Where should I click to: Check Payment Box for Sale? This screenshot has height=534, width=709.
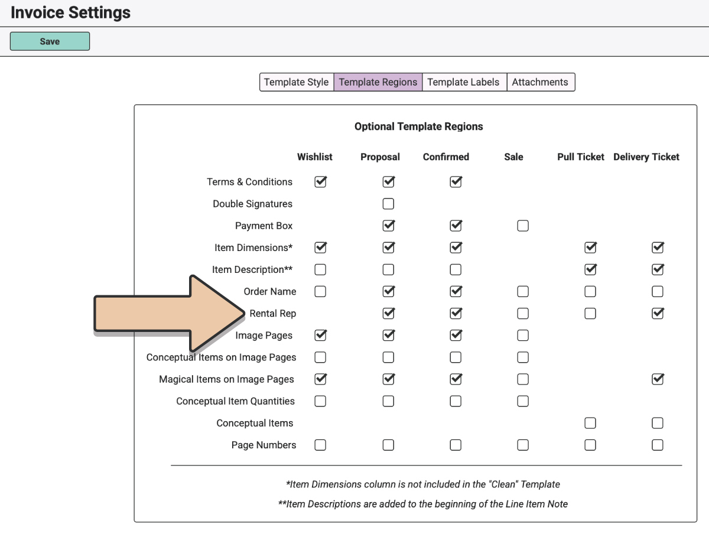click(x=523, y=226)
